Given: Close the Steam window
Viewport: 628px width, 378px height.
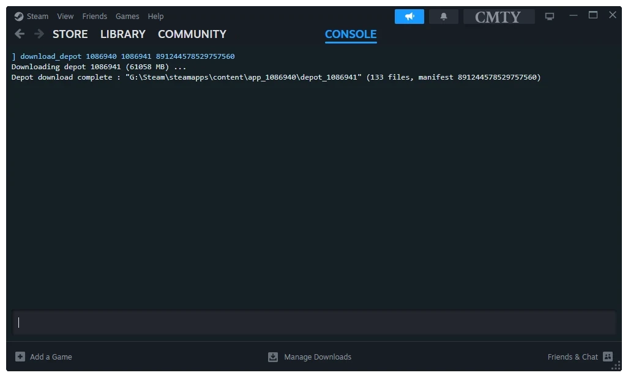Looking at the screenshot, I should (612, 15).
